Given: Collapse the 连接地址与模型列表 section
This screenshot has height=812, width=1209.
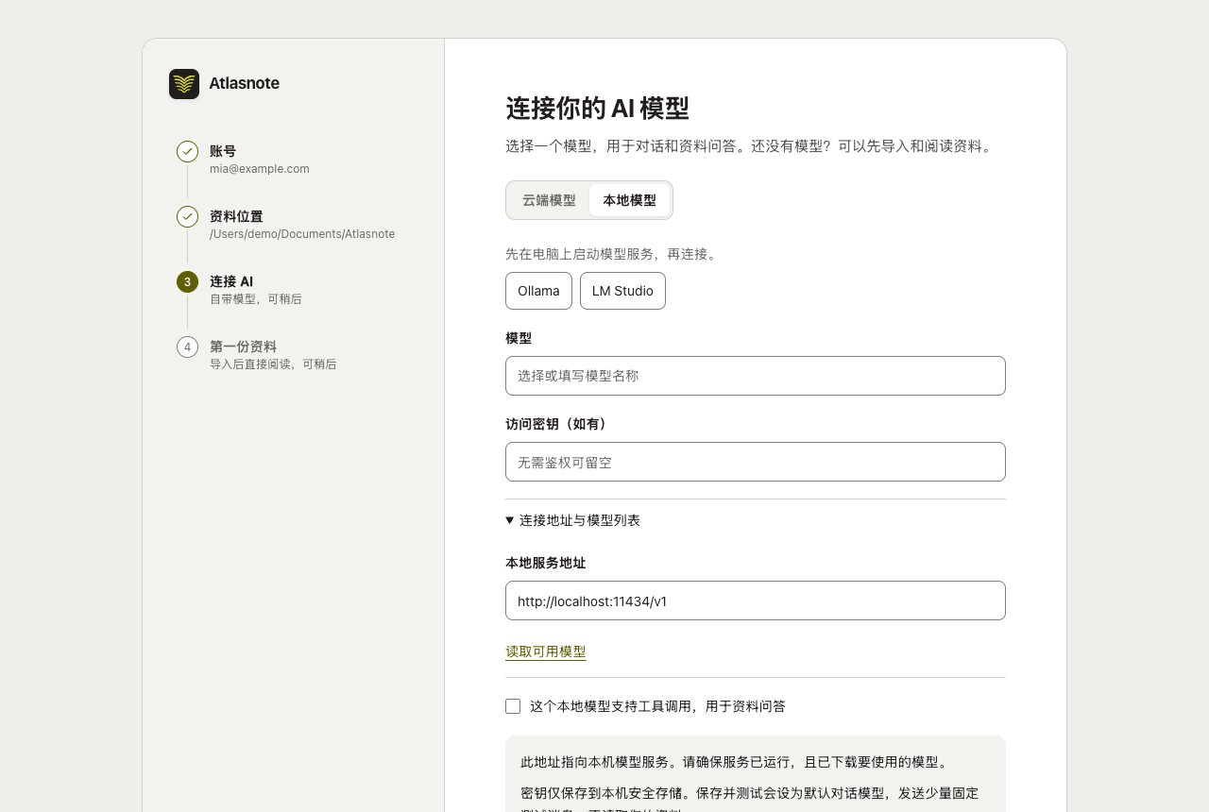Looking at the screenshot, I should coord(573,520).
